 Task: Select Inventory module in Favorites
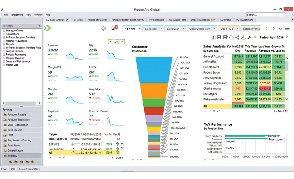[x=22, y=156]
